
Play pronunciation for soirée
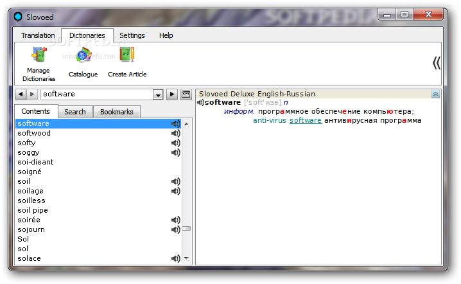[x=175, y=220]
